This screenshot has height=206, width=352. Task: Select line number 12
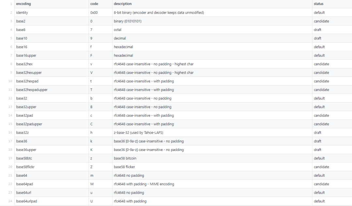click(10, 98)
